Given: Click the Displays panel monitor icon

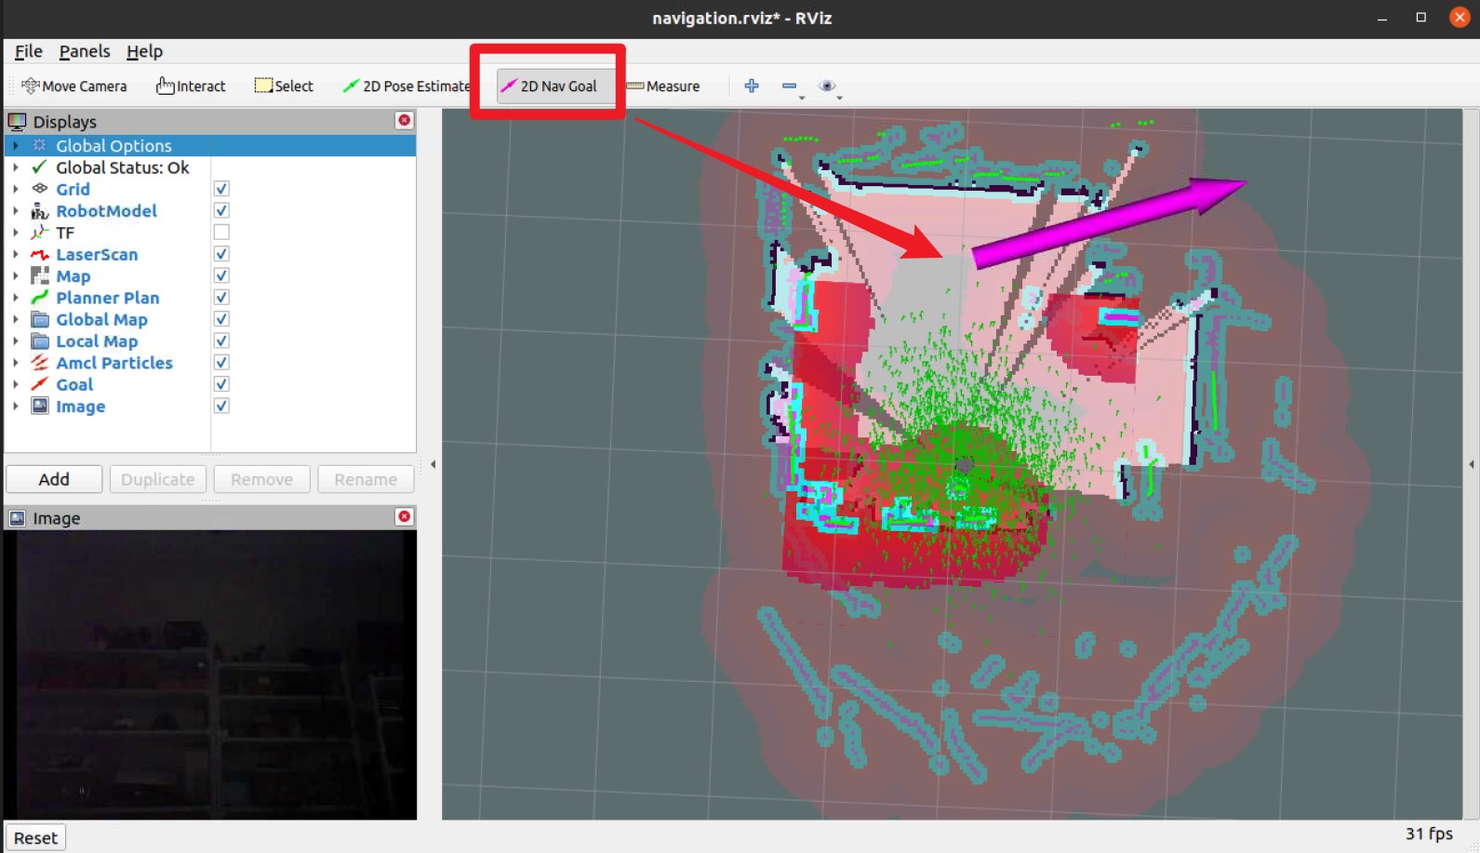Looking at the screenshot, I should tap(17, 122).
